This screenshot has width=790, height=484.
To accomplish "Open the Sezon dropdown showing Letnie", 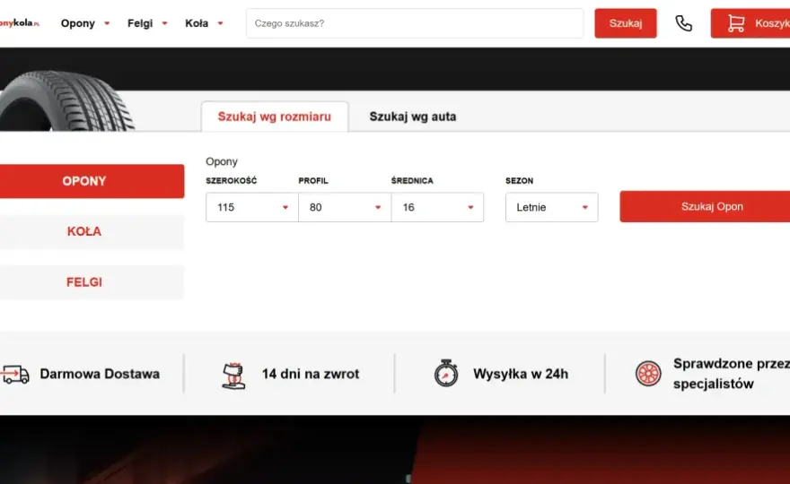I will (552, 207).
